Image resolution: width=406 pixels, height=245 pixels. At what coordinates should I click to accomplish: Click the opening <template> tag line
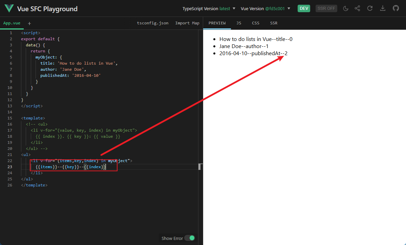tap(33, 118)
